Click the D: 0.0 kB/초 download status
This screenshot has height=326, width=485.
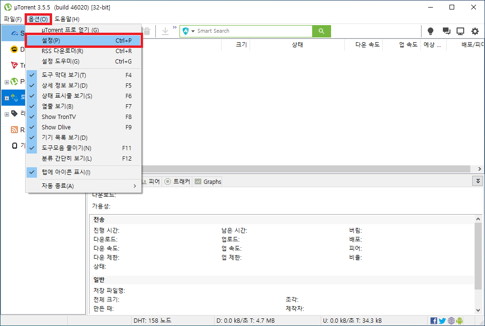coord(246,321)
